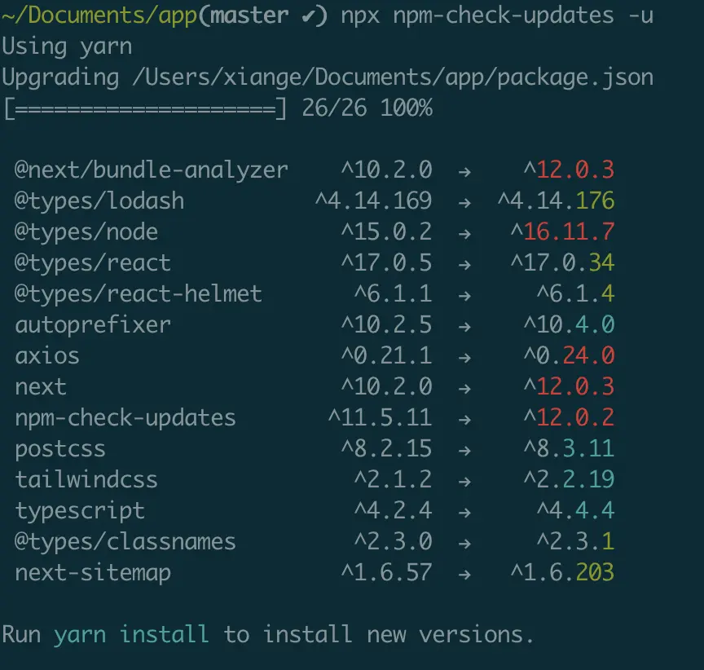Click the highlighted 'yarn install' command
The image size is (704, 670).
click(x=131, y=636)
